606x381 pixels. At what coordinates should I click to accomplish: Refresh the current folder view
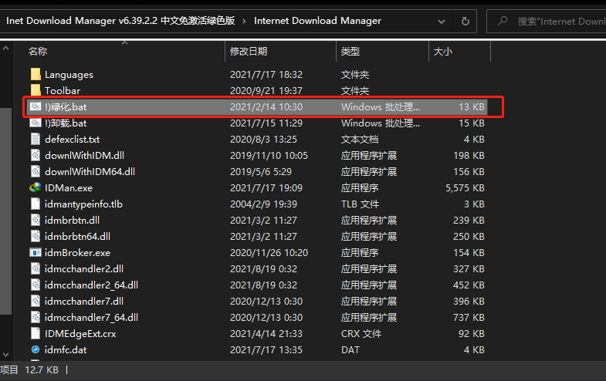pyautogui.click(x=466, y=21)
